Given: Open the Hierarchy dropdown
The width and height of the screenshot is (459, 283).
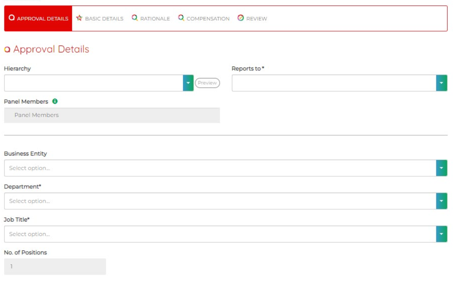Looking at the screenshot, I should 188,83.
